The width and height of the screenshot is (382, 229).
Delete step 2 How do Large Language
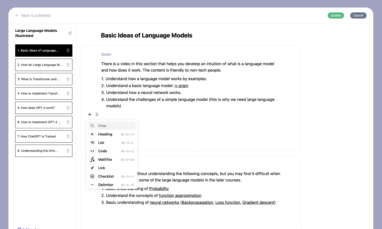68,65
